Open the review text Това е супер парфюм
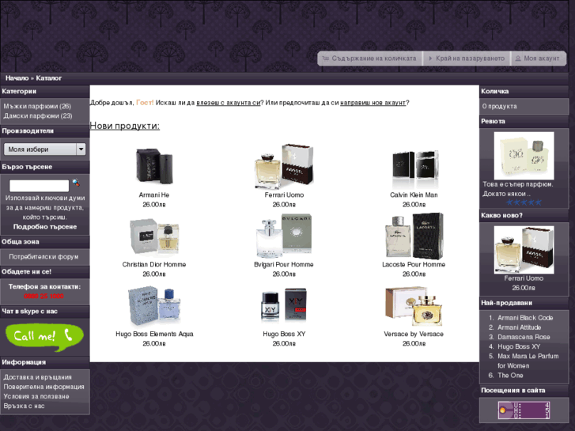Screen dimensions: 575x431 click(x=518, y=189)
